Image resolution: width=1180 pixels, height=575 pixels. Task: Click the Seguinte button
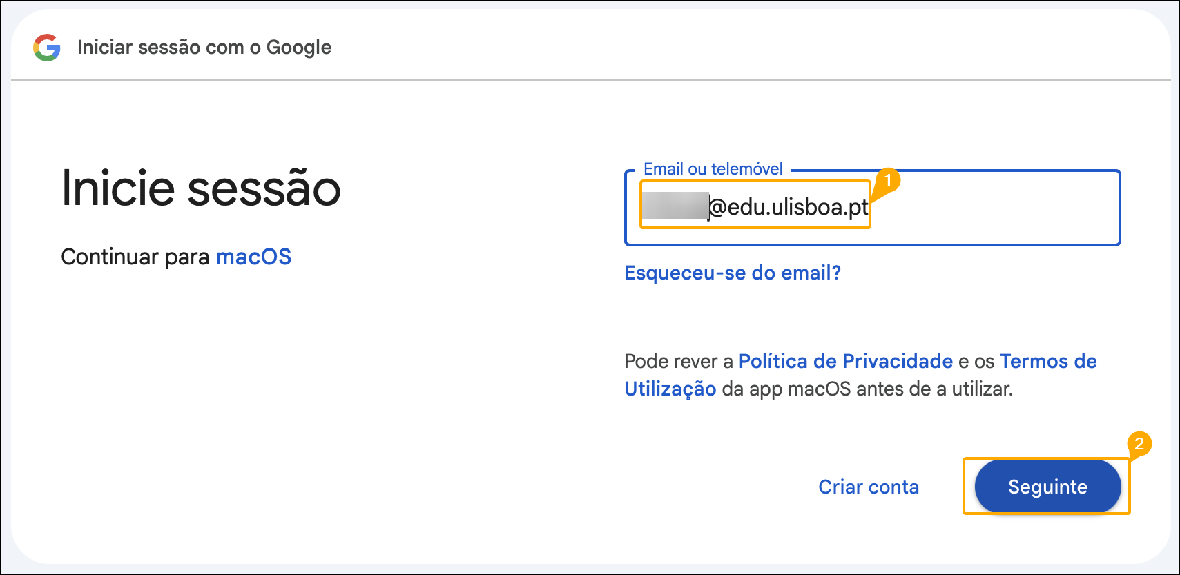click(x=1047, y=487)
